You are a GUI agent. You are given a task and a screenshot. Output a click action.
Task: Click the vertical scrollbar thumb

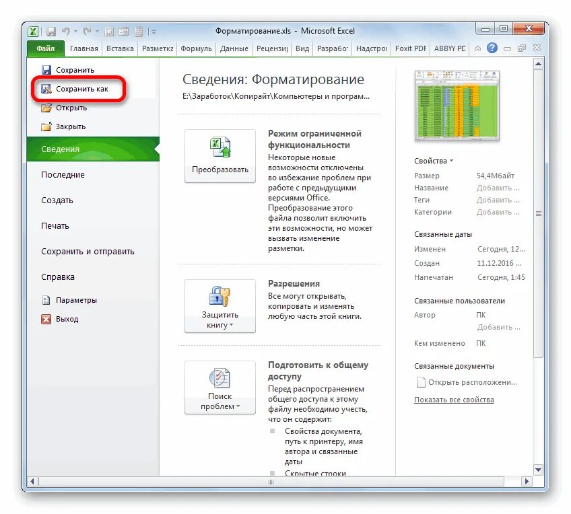point(538,213)
